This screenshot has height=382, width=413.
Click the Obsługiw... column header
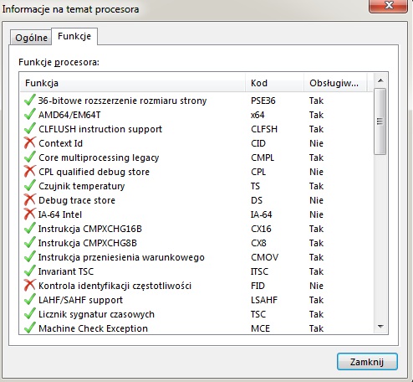click(335, 83)
